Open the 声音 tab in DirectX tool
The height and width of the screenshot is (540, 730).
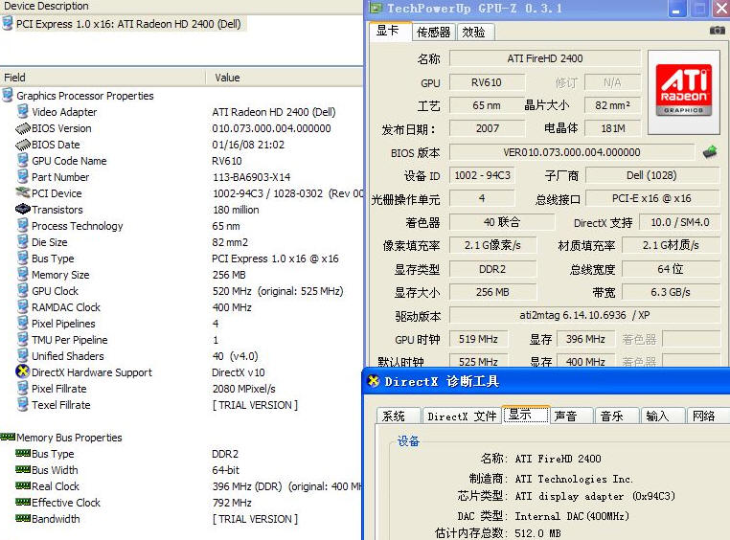tap(572, 416)
